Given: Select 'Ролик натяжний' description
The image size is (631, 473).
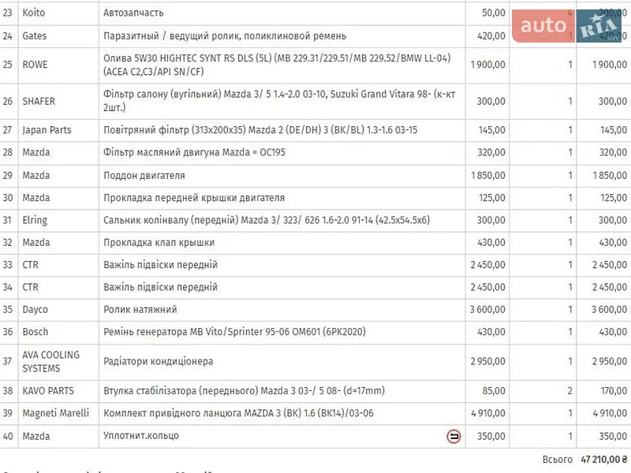Looking at the screenshot, I should (x=140, y=309).
